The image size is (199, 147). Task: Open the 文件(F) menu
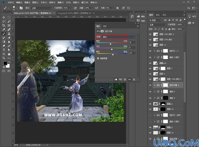click(x=11, y=2)
